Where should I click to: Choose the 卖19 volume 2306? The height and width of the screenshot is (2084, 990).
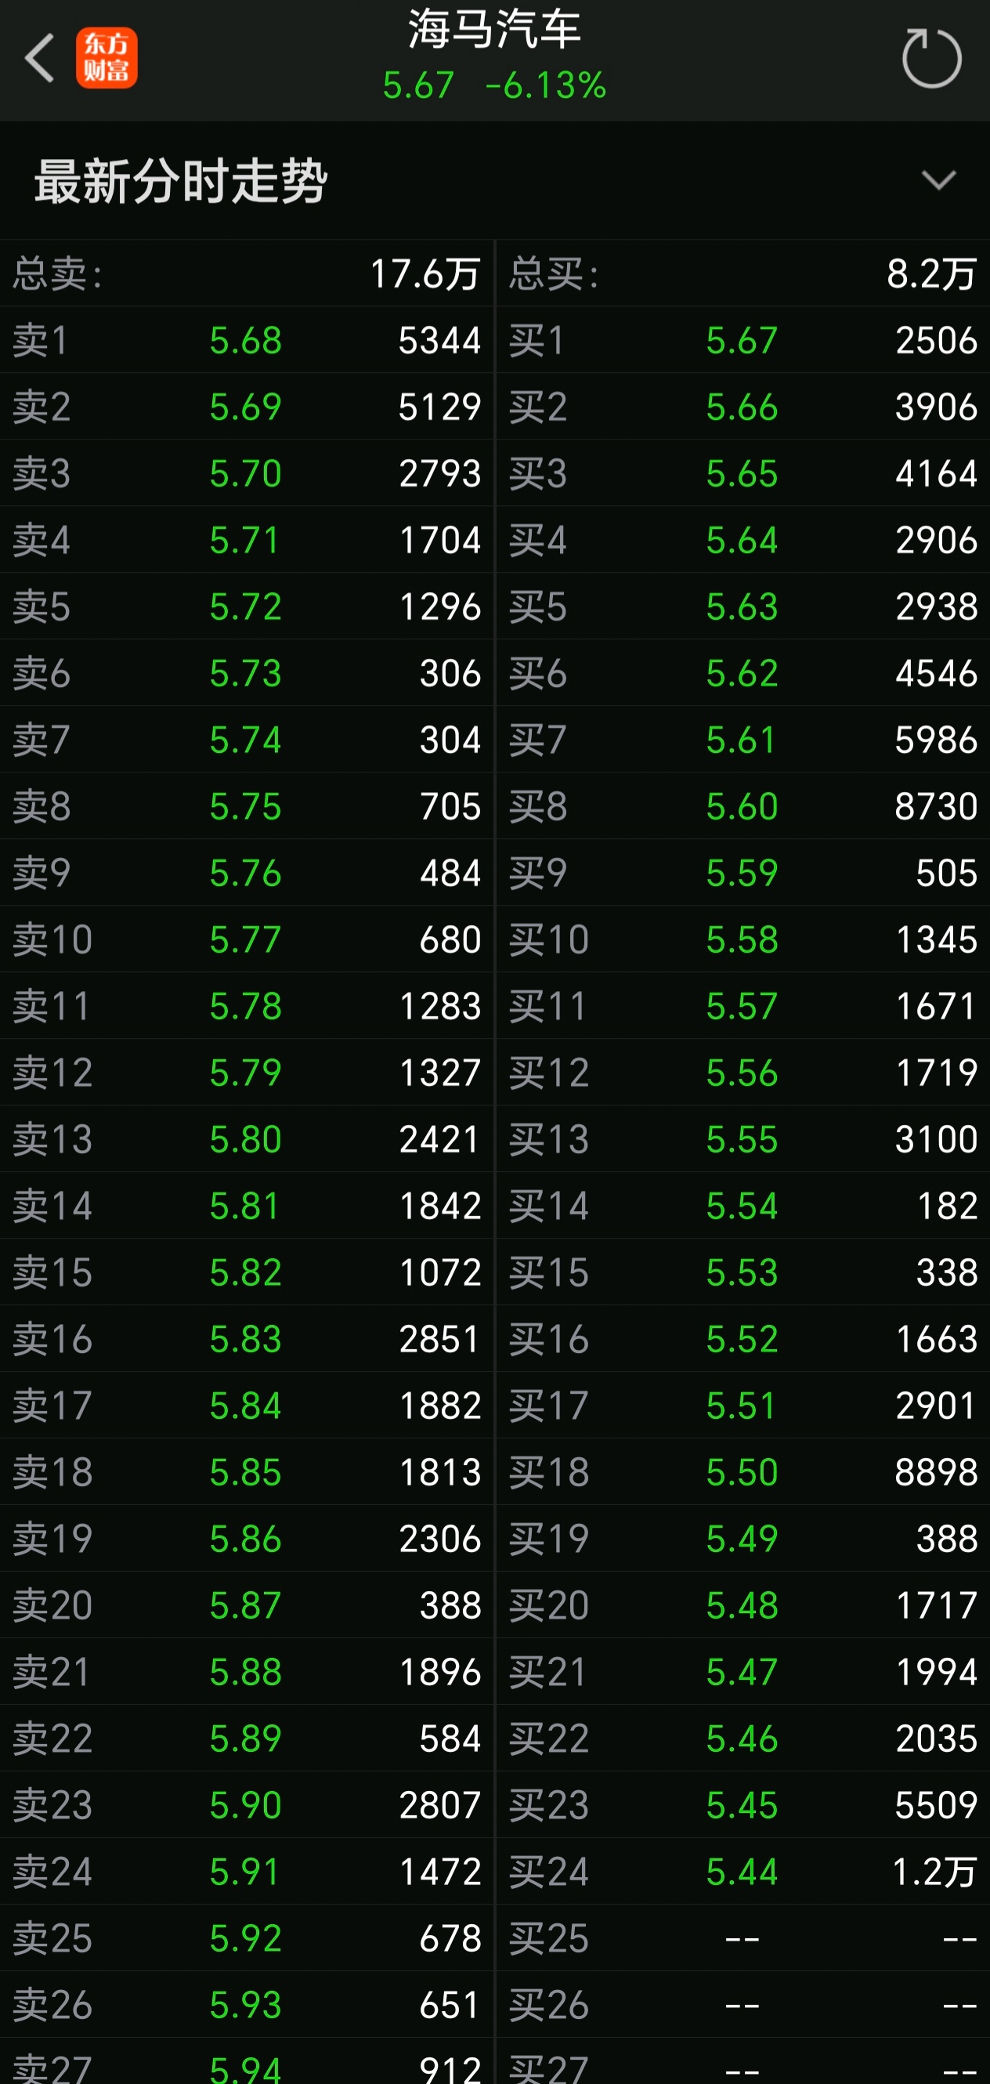pyautogui.click(x=440, y=1539)
